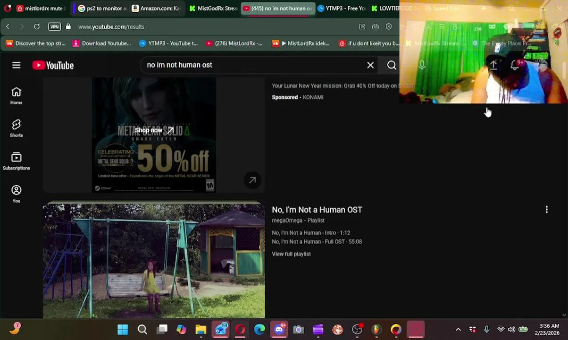
Task: Click the Opera GX logo menu button
Action: 7,8
